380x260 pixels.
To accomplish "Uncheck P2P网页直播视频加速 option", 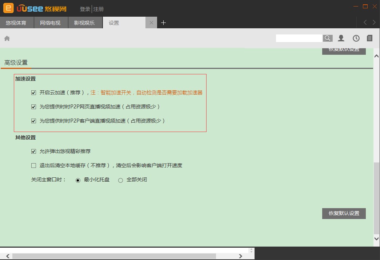I will click(34, 107).
